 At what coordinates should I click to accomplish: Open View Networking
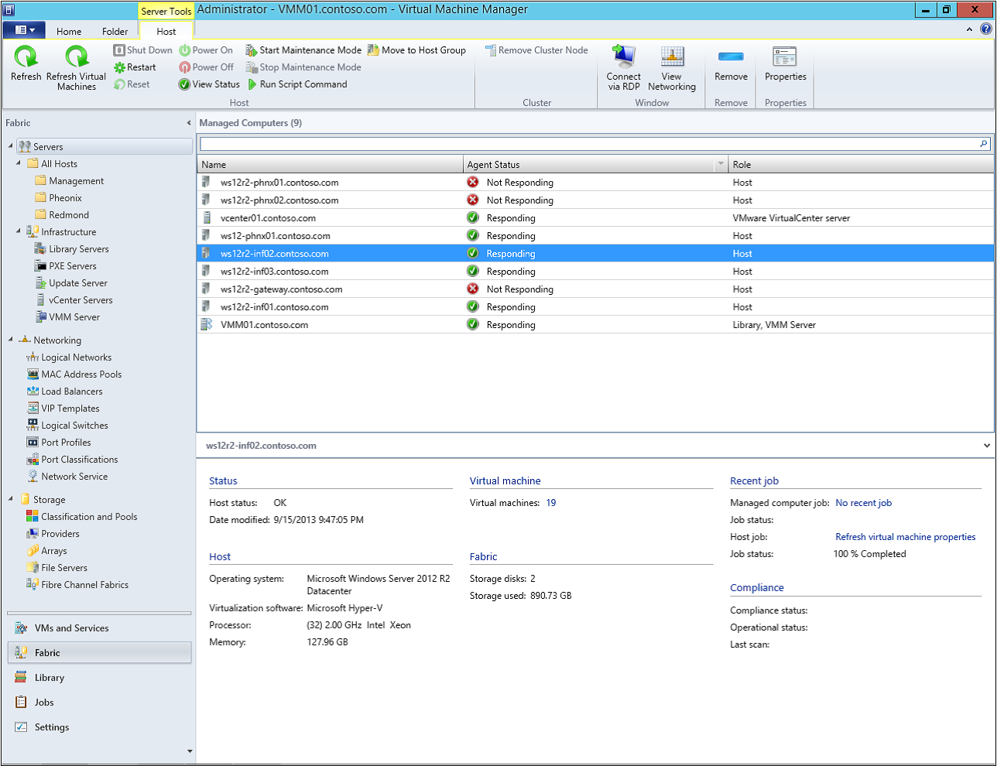pos(672,67)
